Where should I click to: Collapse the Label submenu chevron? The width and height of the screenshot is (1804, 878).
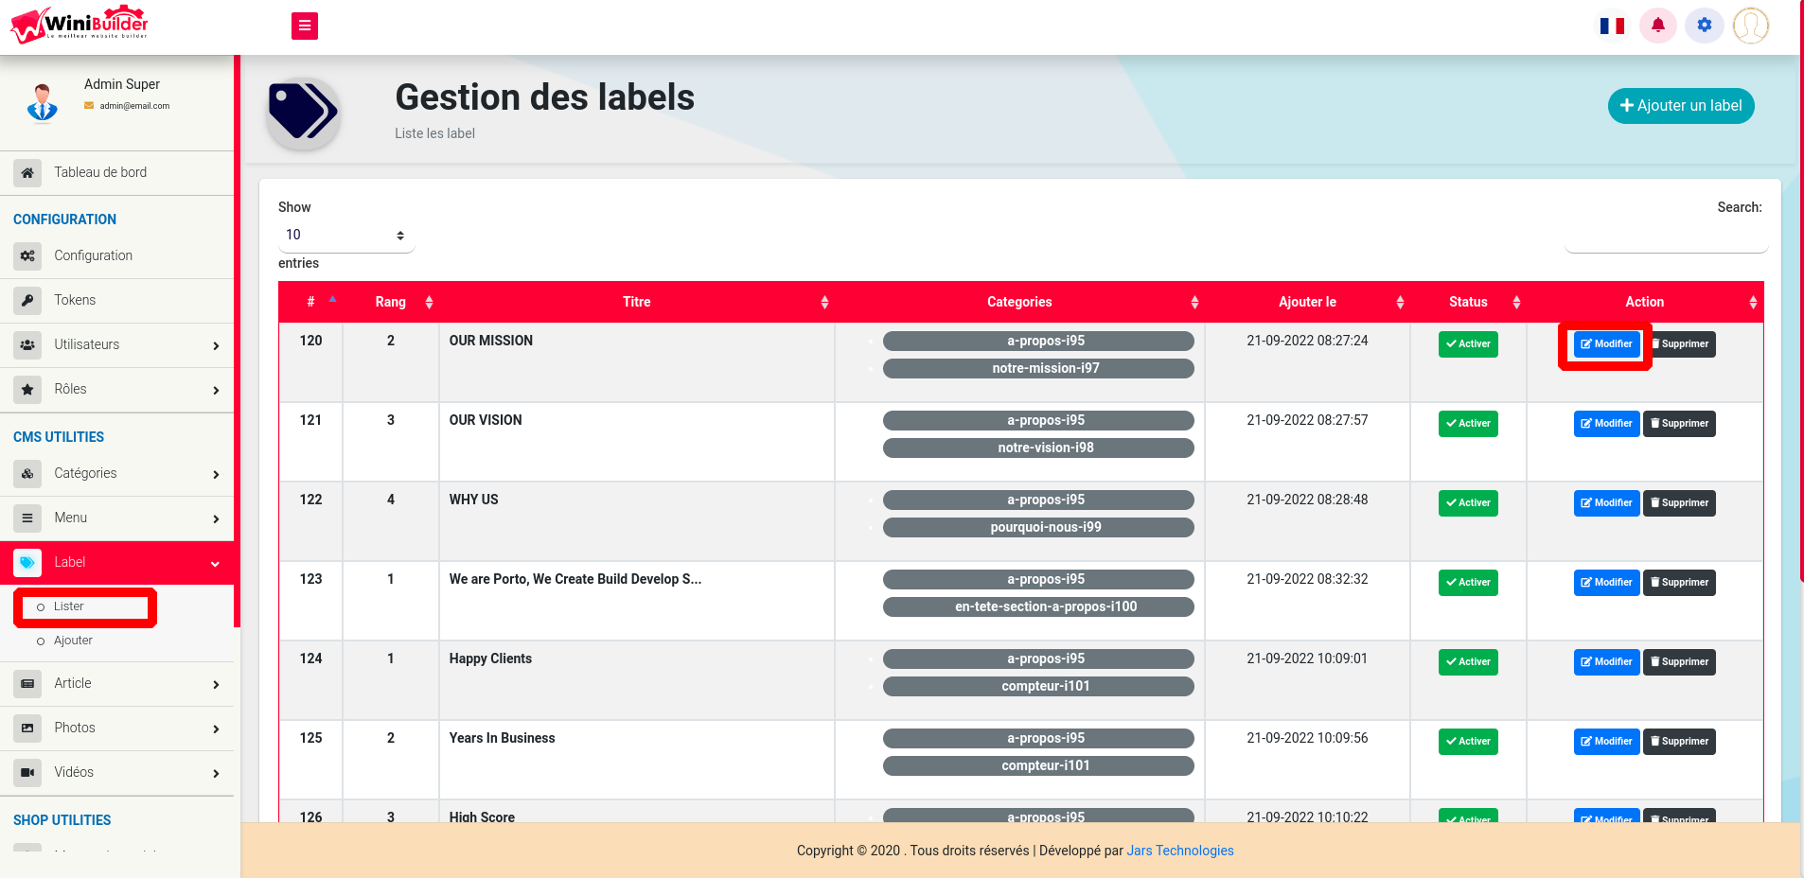215,564
